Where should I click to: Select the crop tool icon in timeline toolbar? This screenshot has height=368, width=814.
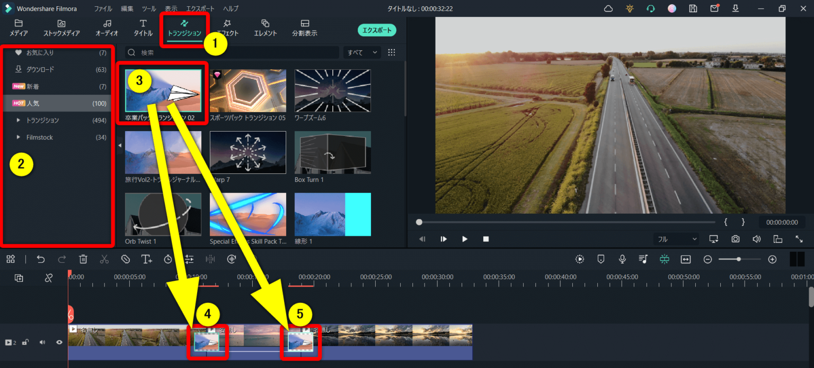coord(125,259)
